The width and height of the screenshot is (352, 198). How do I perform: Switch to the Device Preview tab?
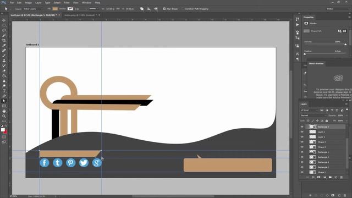tap(316, 64)
